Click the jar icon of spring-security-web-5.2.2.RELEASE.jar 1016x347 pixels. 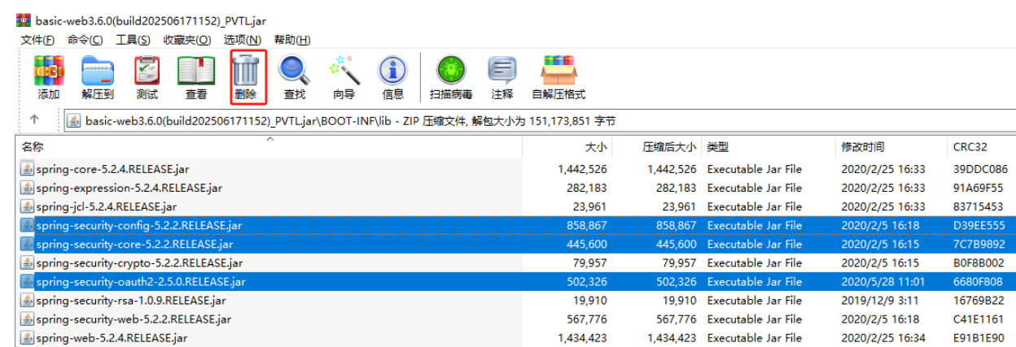click(x=27, y=319)
